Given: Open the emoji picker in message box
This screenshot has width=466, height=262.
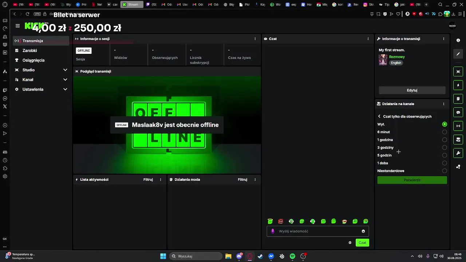Looking at the screenshot, I should point(363,231).
